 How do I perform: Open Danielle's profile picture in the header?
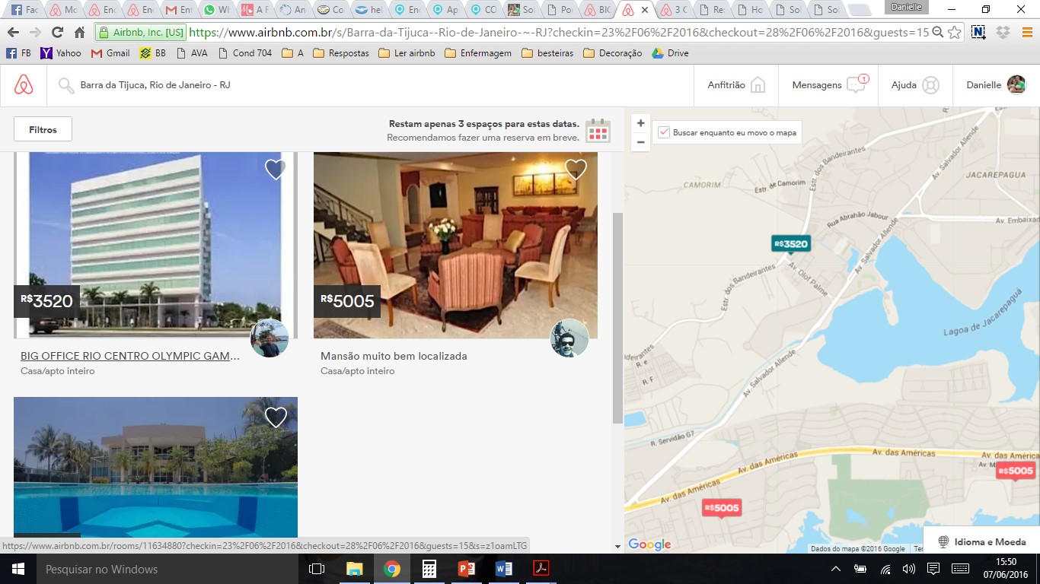tap(1016, 84)
